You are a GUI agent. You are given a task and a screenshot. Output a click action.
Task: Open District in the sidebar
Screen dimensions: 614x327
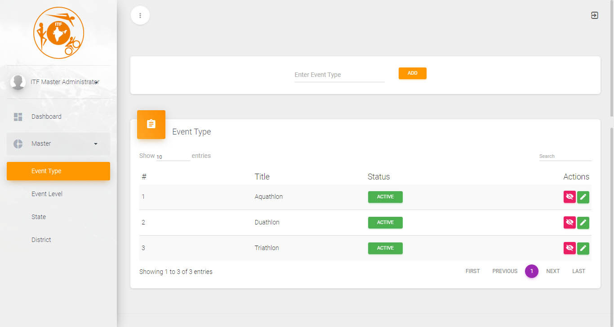(58, 240)
